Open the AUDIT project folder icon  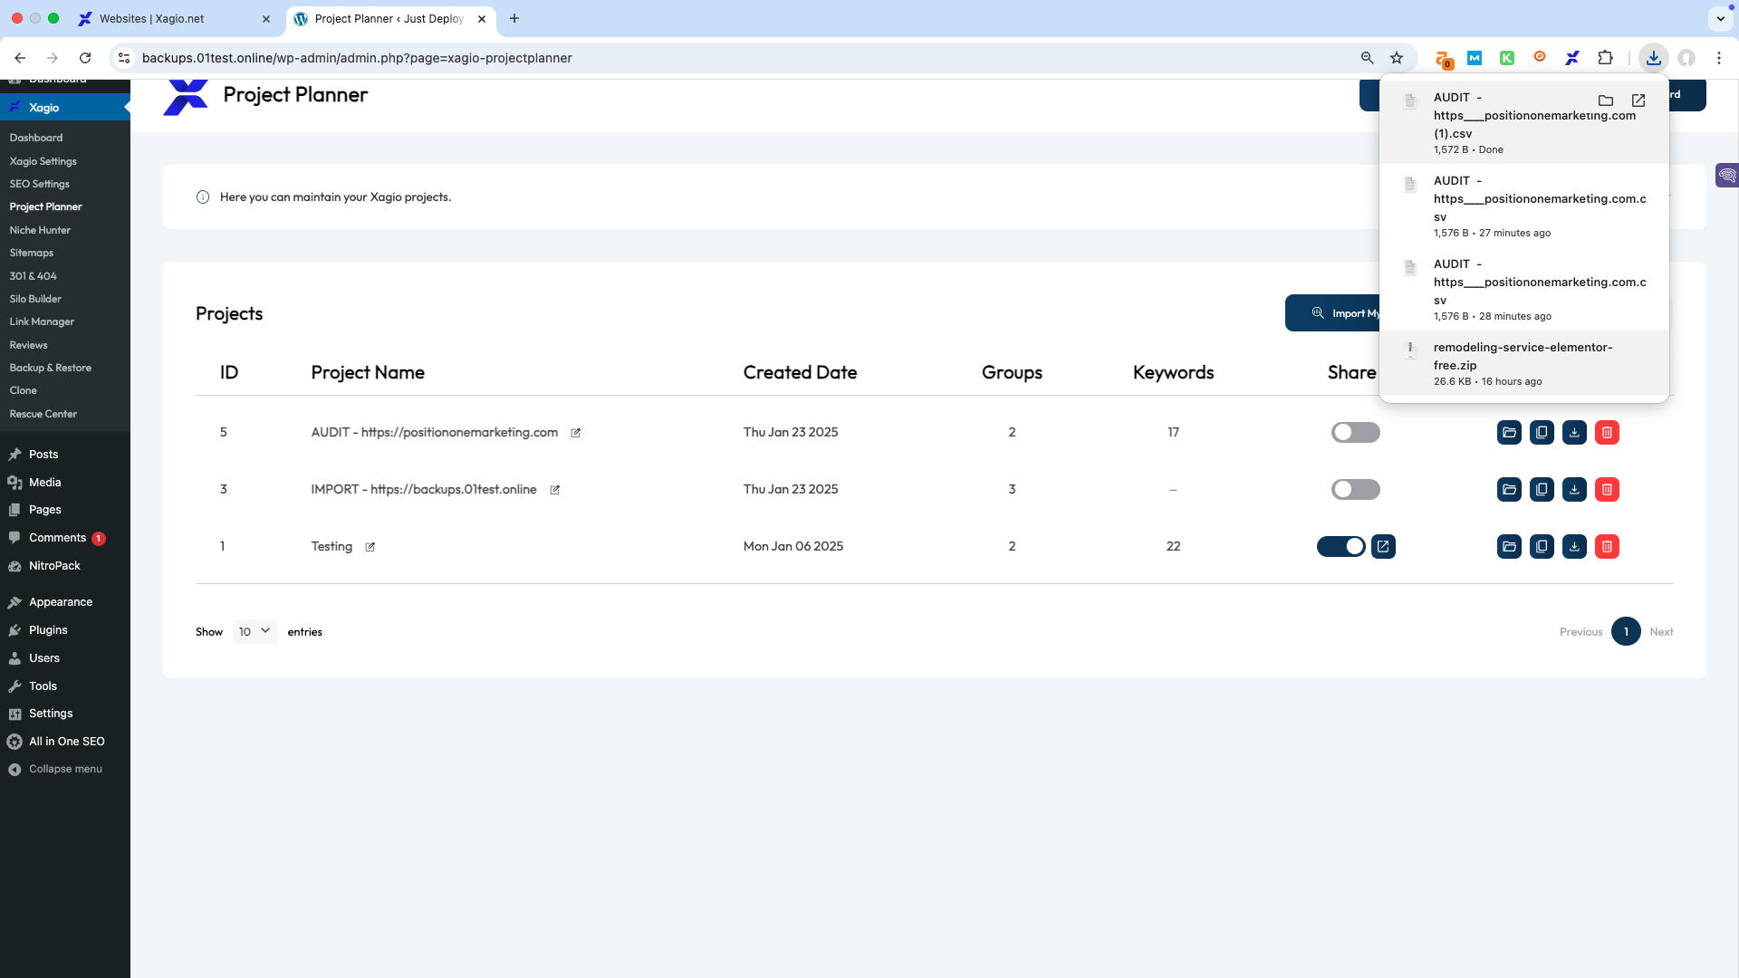[x=1509, y=432]
